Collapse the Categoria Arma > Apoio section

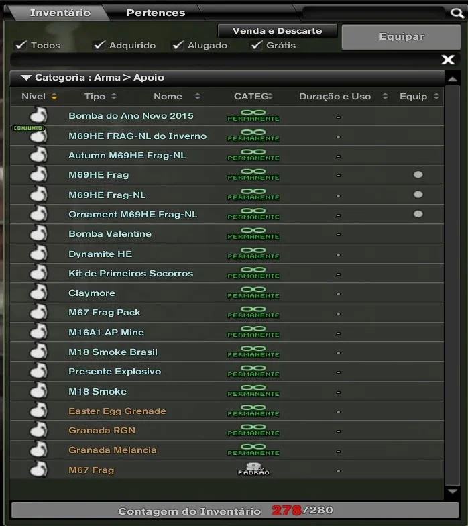(x=26, y=78)
